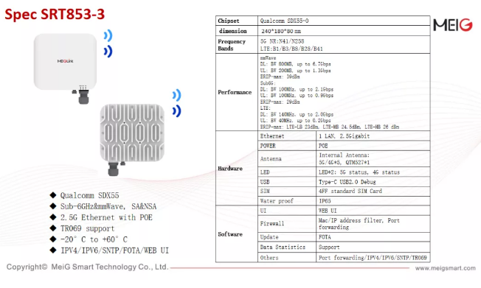481x288 pixels.
Task: Click the diamond bullet before TR069 support
Action: point(53,228)
